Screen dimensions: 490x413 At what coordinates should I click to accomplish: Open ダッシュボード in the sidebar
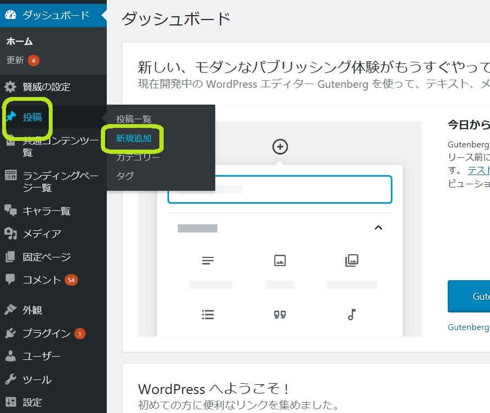click(53, 15)
